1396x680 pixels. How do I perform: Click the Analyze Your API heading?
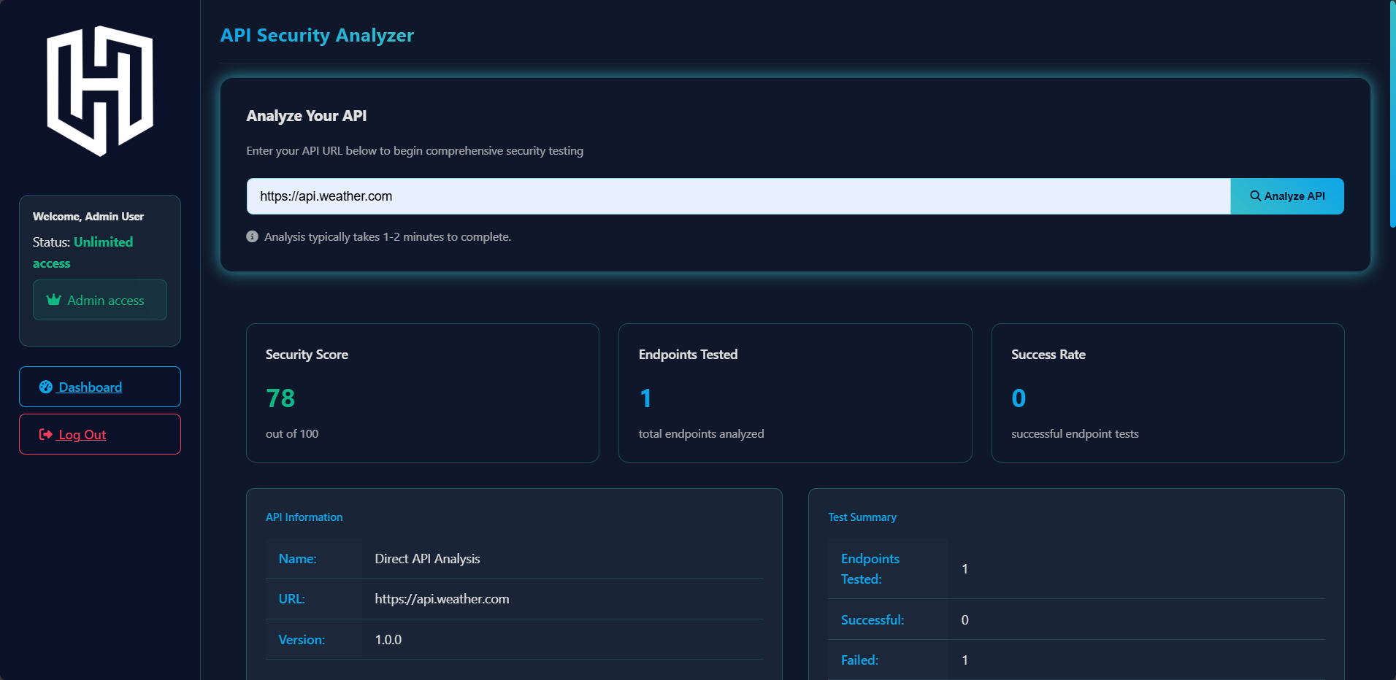coord(307,116)
